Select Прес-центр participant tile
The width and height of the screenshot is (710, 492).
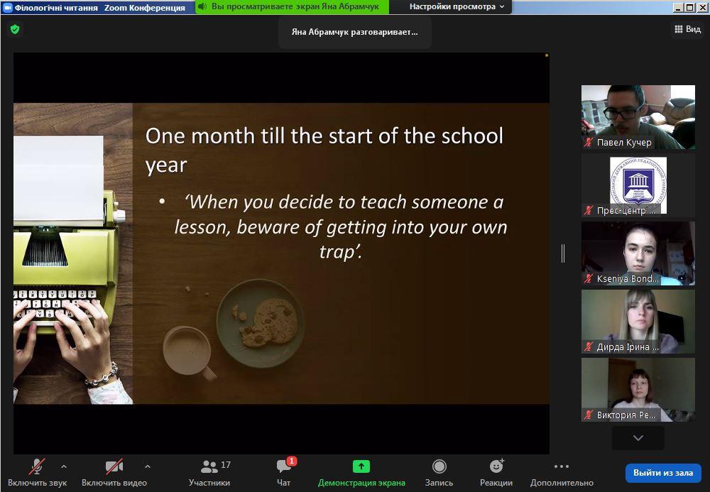638,185
